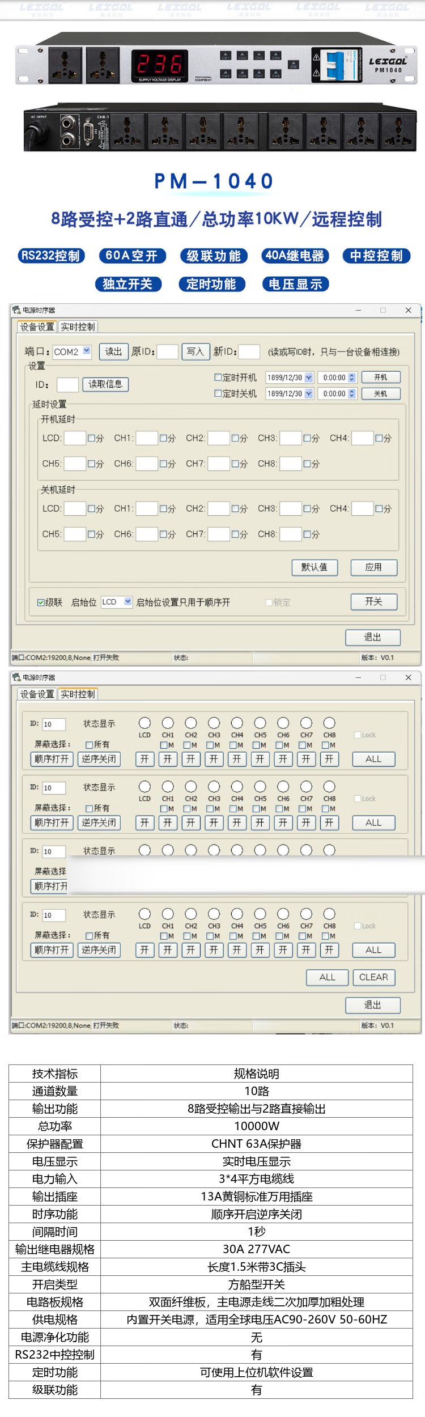The width and height of the screenshot is (425, 1417).
Task: Click the ALL button beside CLEAR
Action: click(327, 977)
